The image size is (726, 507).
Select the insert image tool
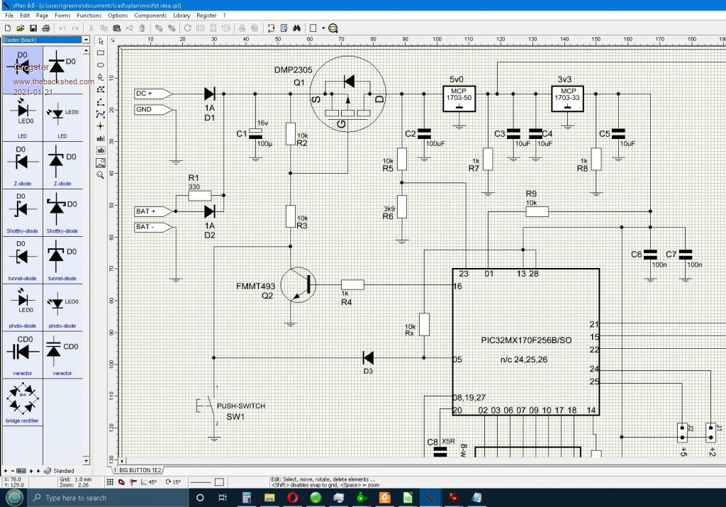pos(101,162)
